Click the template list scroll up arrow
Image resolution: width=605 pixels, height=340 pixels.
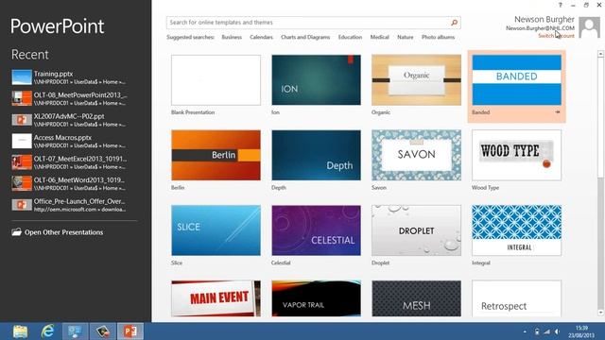pyautogui.click(x=600, y=54)
